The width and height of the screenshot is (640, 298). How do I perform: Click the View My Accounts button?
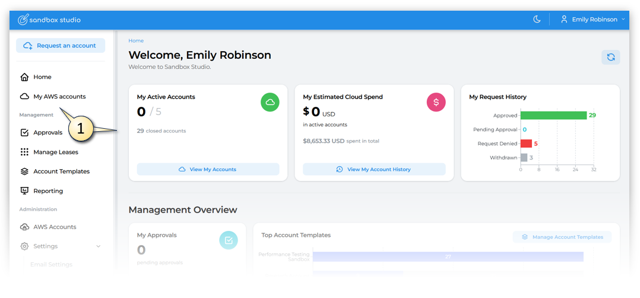208,169
